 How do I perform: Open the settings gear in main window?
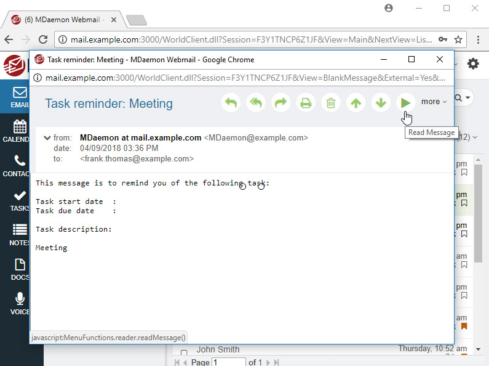473,63
